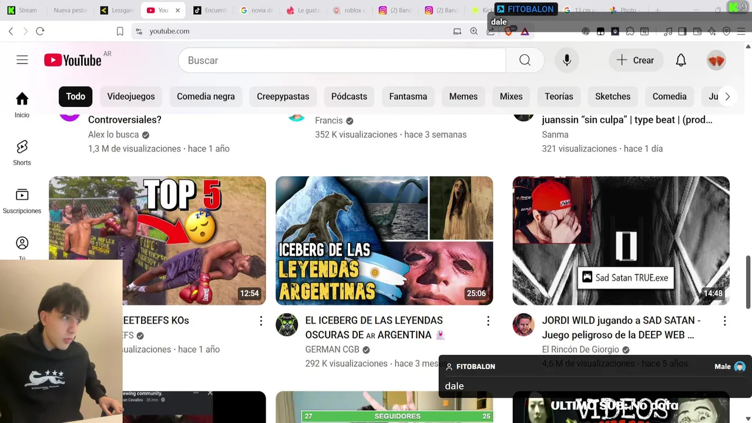Viewport: 752px width, 423px height.
Task: Play the Sad Satan TRUE.exe thumbnail
Action: point(621,241)
